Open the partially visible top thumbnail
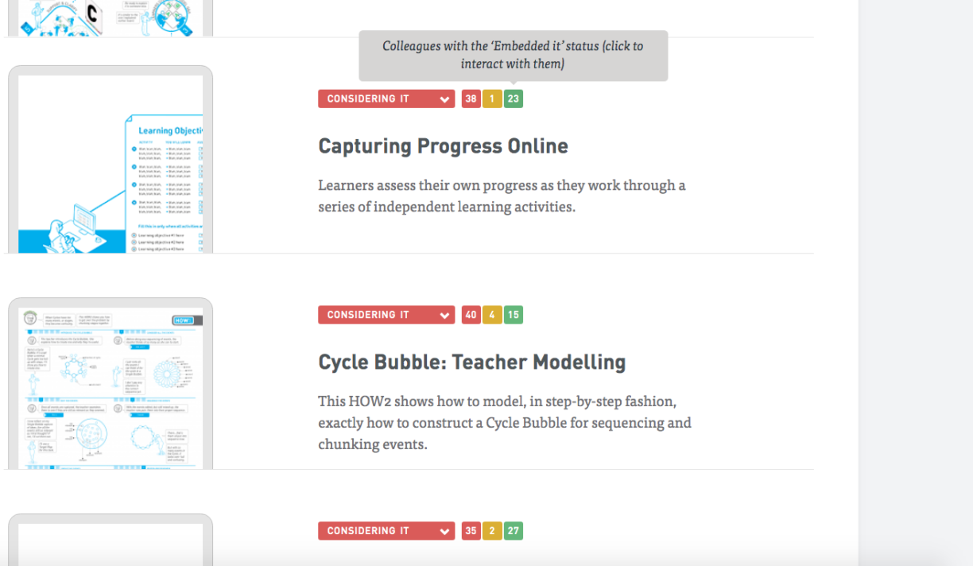This screenshot has width=973, height=566. coord(110,17)
